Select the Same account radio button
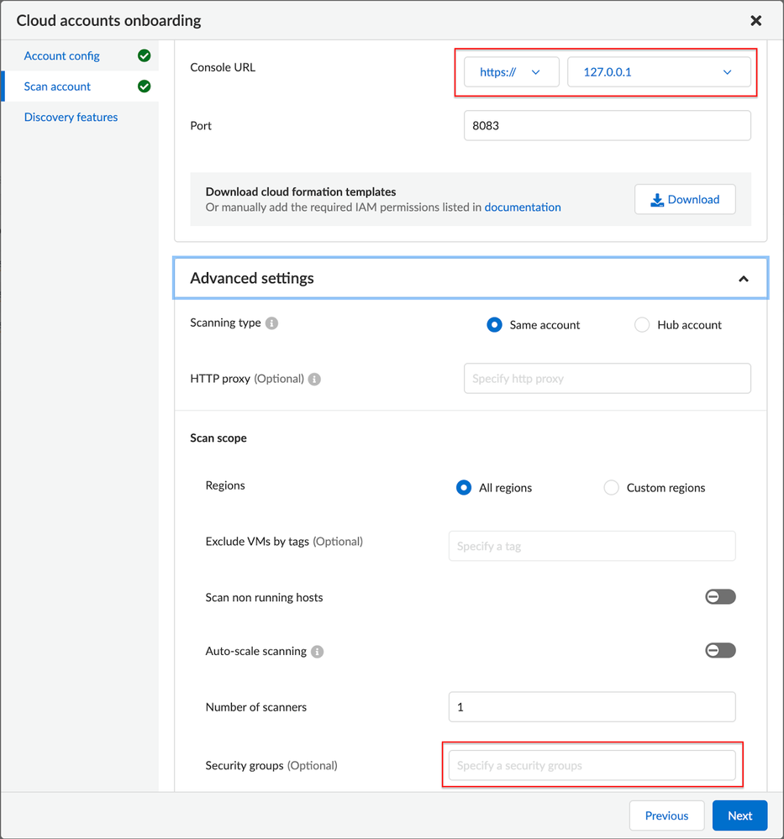The image size is (784, 839). point(494,325)
